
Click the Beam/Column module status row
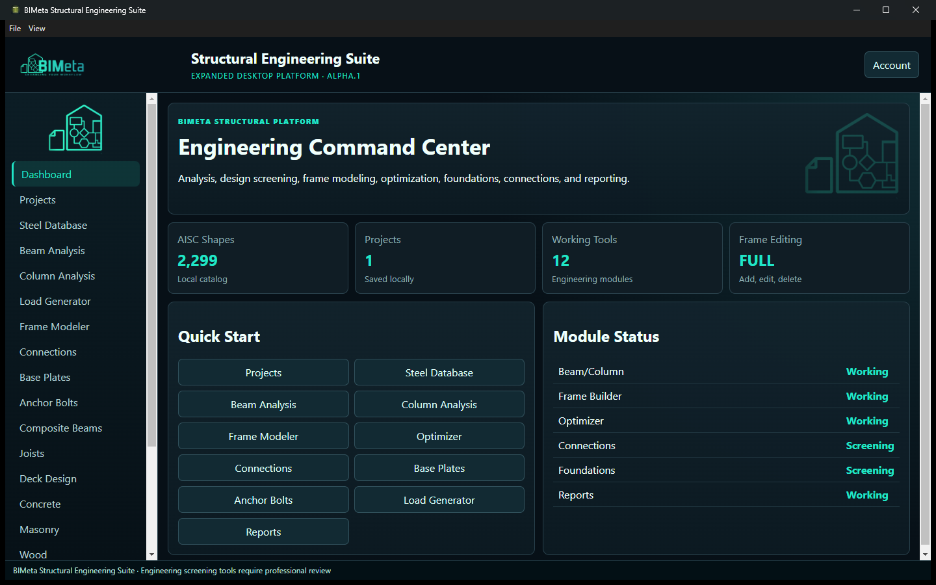tap(726, 371)
